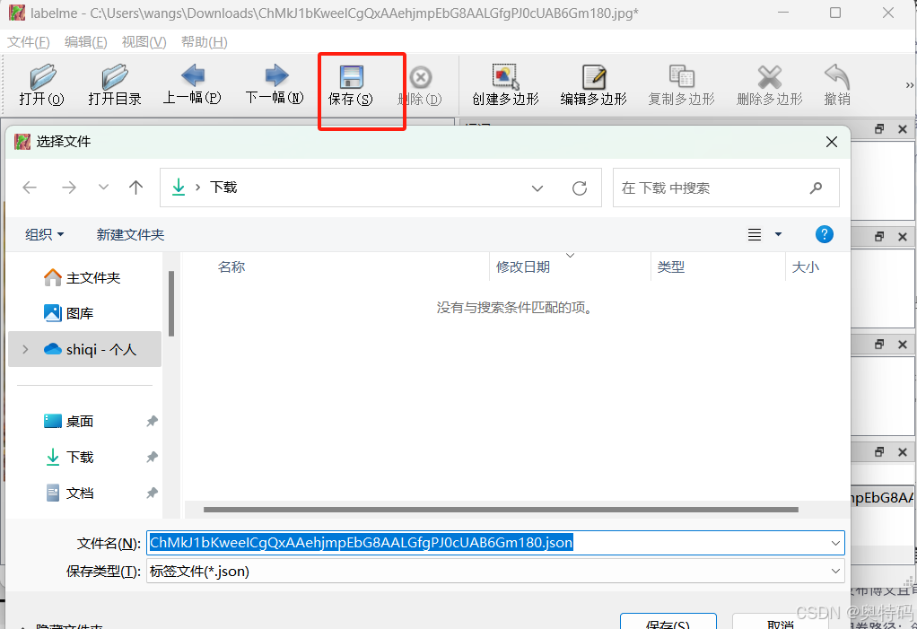Click the pin icon beside 文档

click(x=152, y=493)
